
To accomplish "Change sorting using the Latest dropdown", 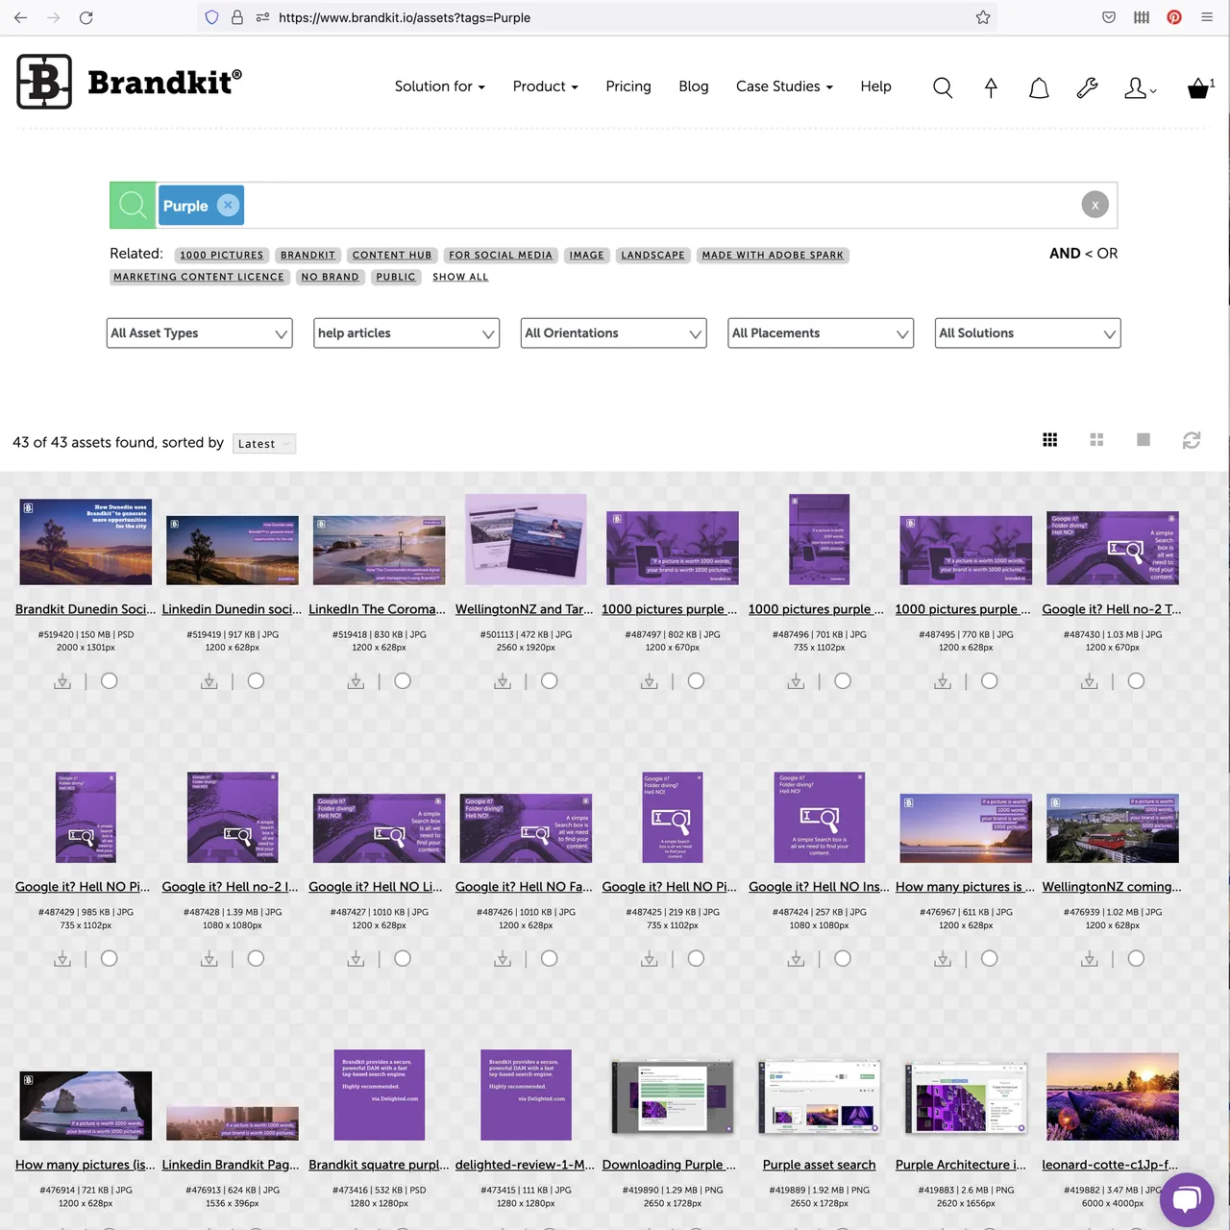I will 263,443.
